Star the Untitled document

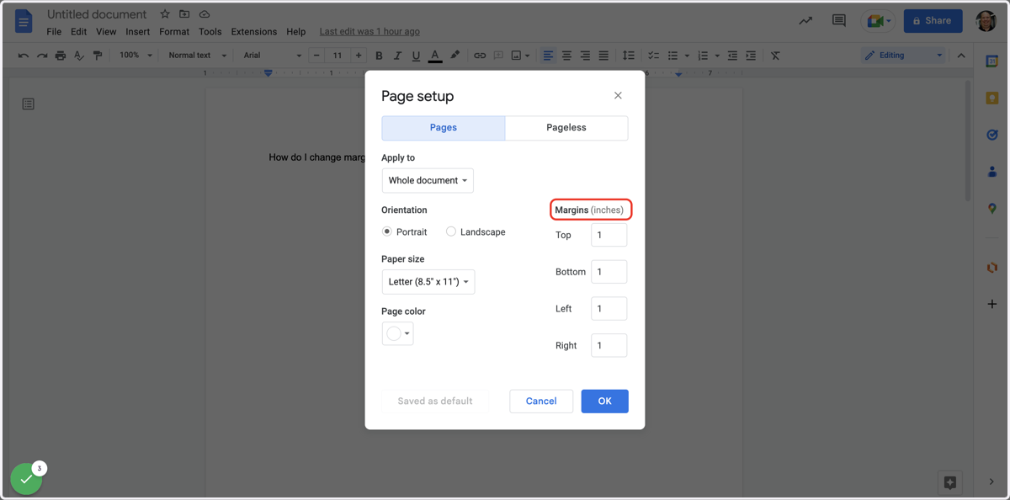165,14
